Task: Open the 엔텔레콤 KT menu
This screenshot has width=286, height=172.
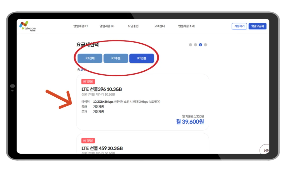Action: tap(81, 26)
